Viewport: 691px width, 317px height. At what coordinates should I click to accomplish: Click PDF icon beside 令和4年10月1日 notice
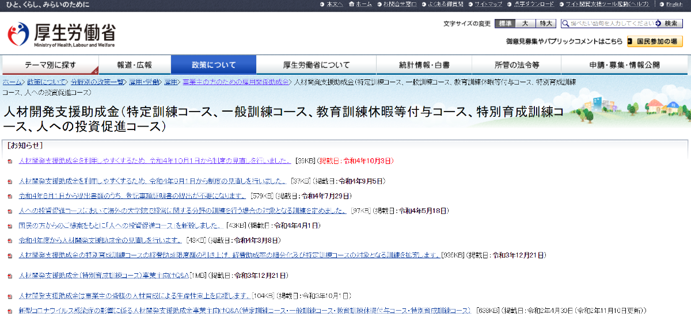point(10,161)
